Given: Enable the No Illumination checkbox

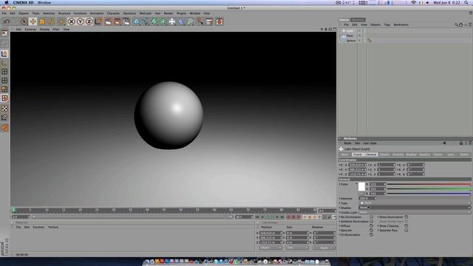Looking at the screenshot, I should point(371,216).
